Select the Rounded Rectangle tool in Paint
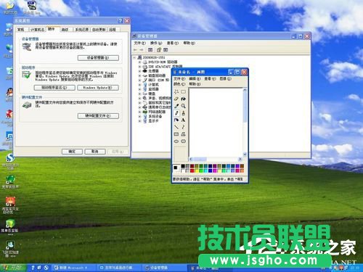363x272 pixels. 184,141
